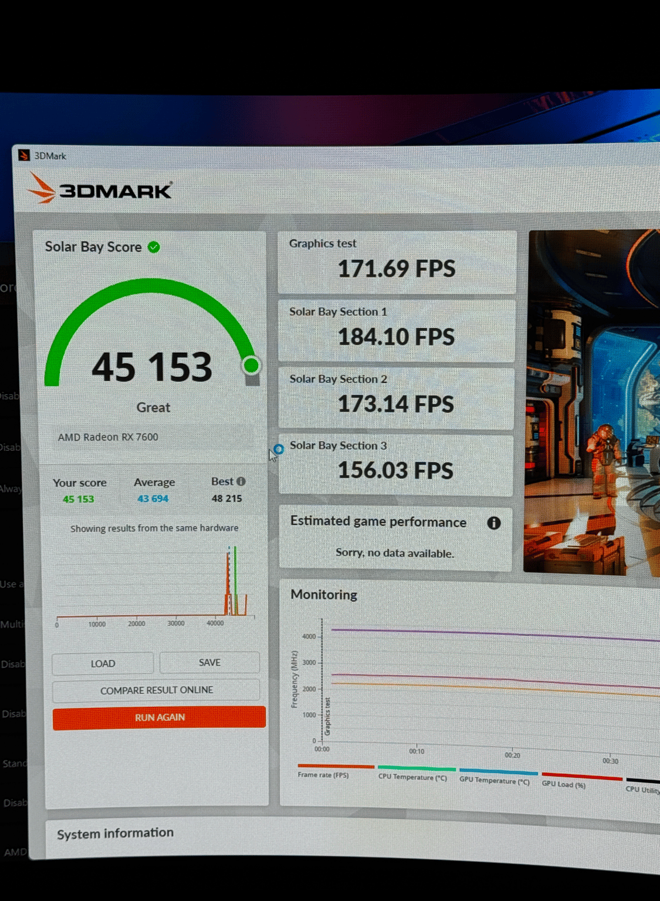Image resolution: width=660 pixels, height=901 pixels.
Task: Expand the System information section
Action: 116,833
